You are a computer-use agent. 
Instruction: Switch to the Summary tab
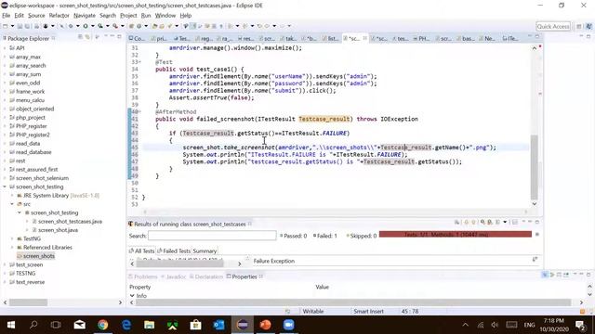tap(205, 250)
